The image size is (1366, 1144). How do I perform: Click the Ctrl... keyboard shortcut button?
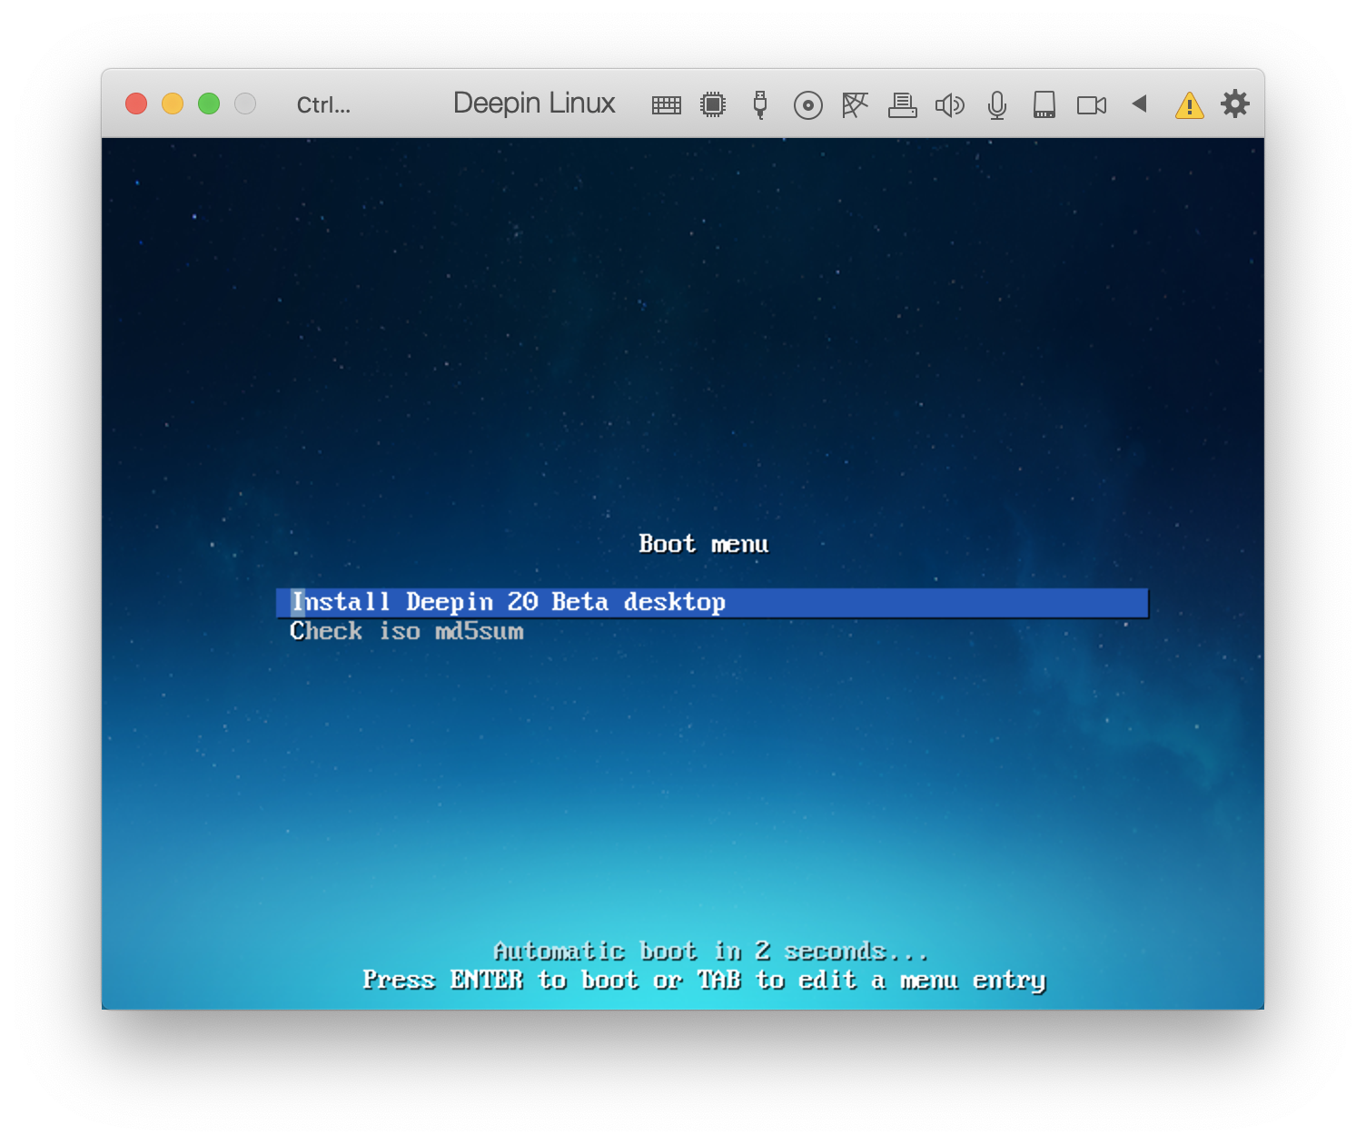[323, 105]
